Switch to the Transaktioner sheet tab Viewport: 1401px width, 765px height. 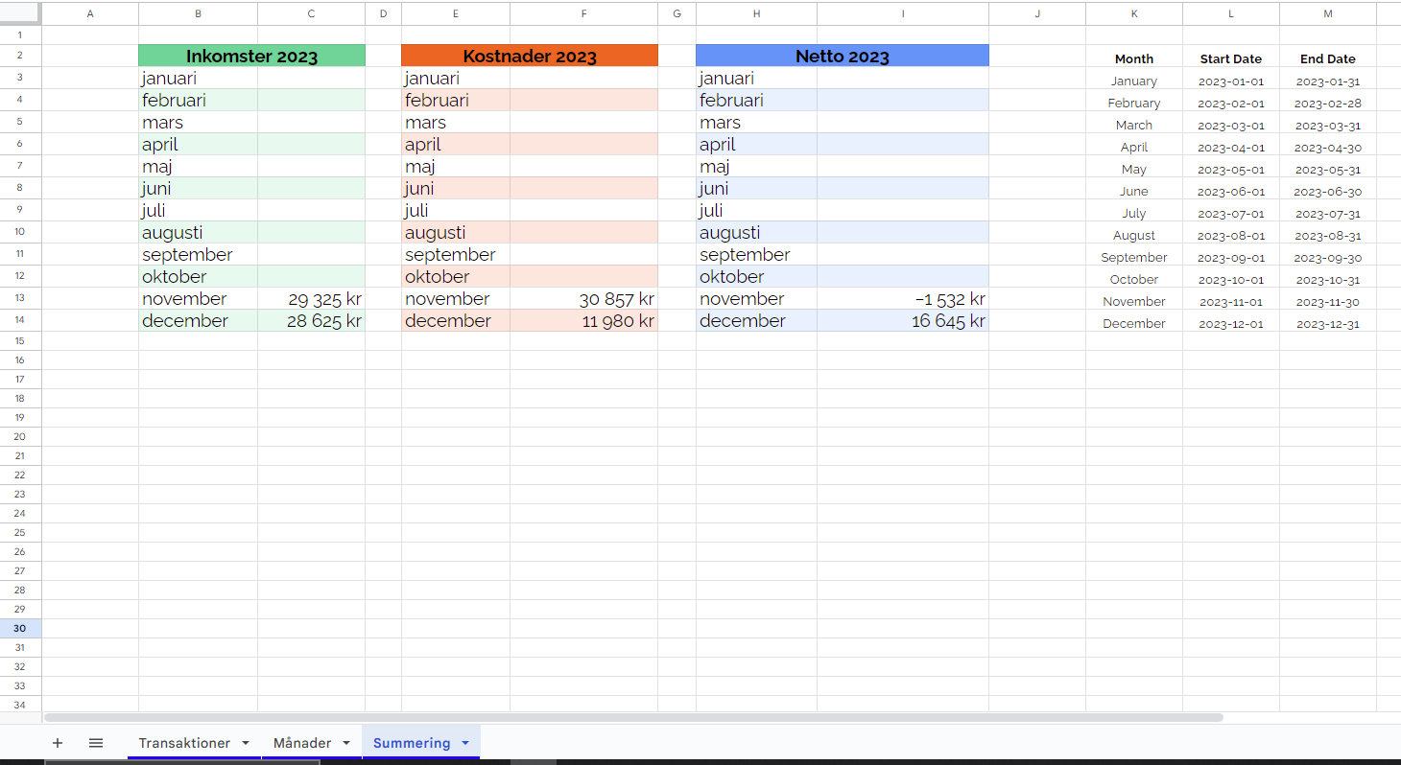click(184, 743)
